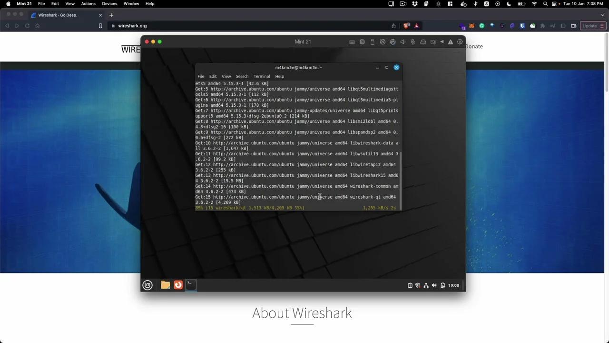Connect a USB drive to the VM
Screen dimensions: 609x343
coord(372,42)
